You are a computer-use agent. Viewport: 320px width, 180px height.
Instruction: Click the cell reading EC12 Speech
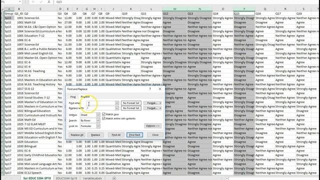[40, 173]
